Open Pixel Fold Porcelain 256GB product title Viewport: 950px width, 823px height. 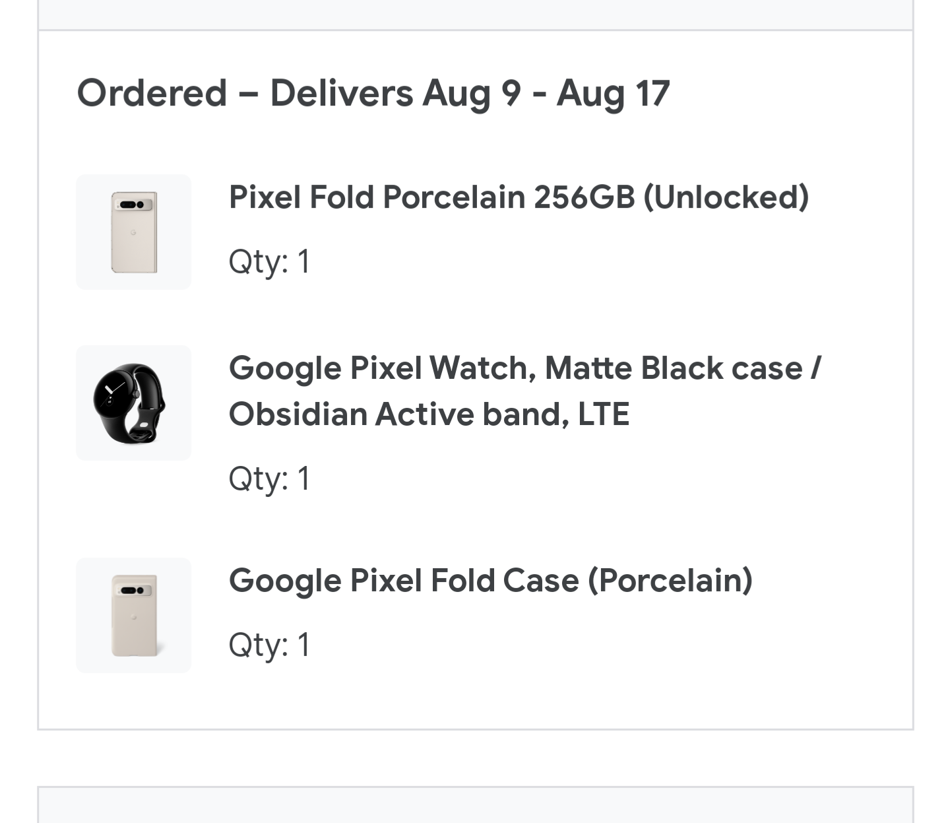point(519,197)
